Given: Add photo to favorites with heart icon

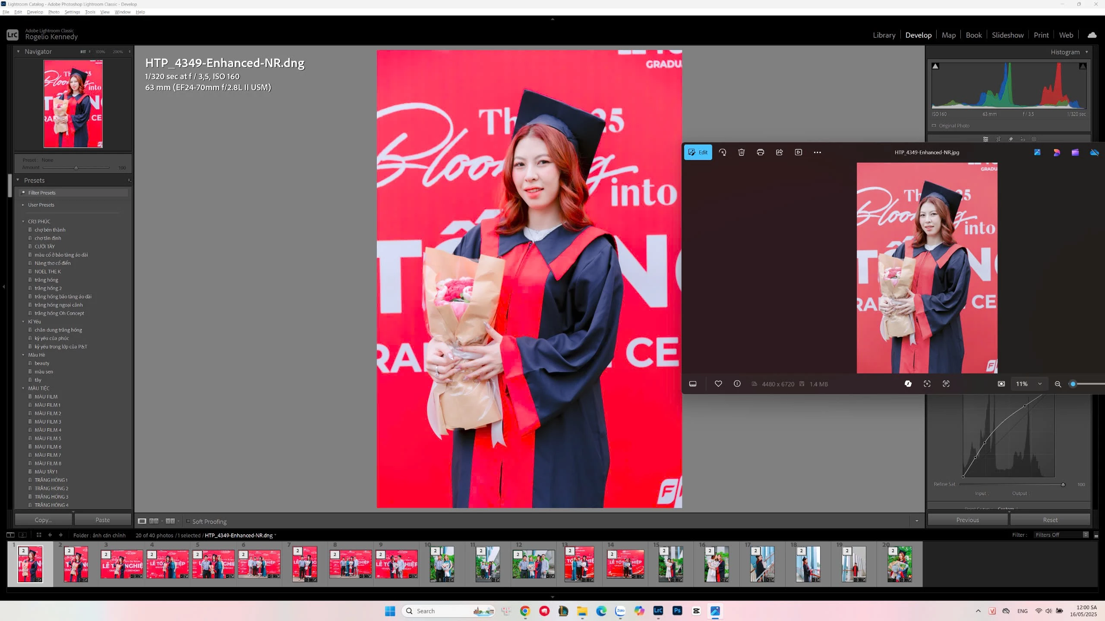Looking at the screenshot, I should coord(718,384).
